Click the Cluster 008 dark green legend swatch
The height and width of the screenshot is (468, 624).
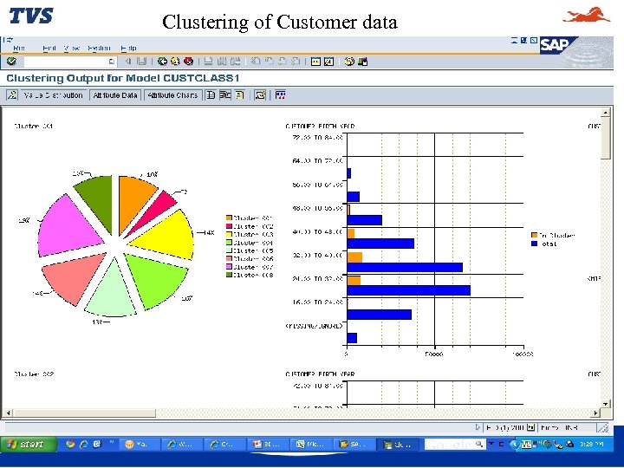(229, 275)
